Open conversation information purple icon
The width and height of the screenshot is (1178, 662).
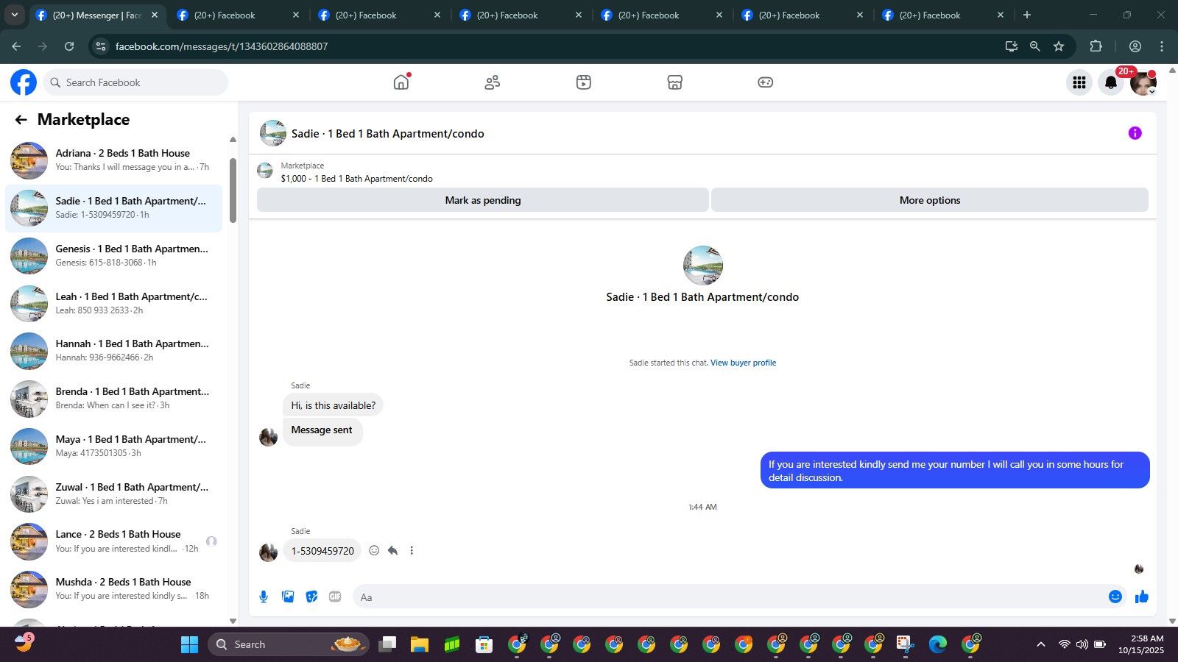1135,133
